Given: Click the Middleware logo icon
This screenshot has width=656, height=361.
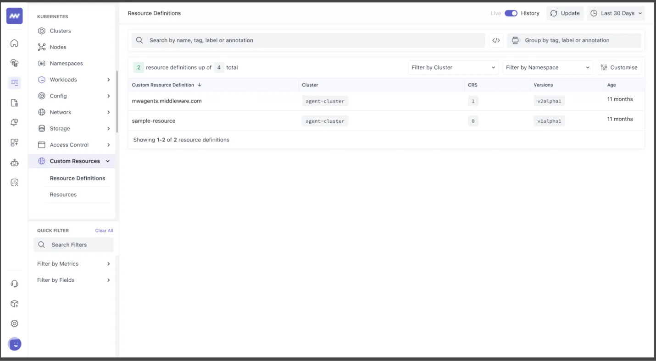Looking at the screenshot, I should (x=15, y=16).
